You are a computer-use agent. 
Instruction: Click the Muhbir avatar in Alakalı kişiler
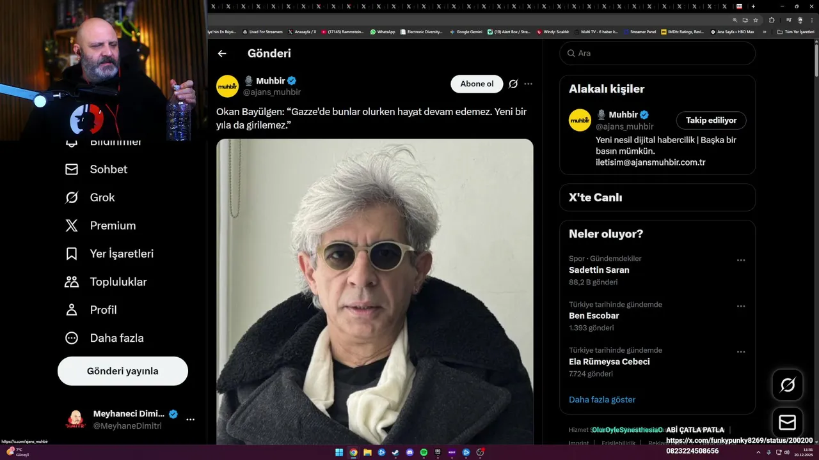click(x=580, y=120)
